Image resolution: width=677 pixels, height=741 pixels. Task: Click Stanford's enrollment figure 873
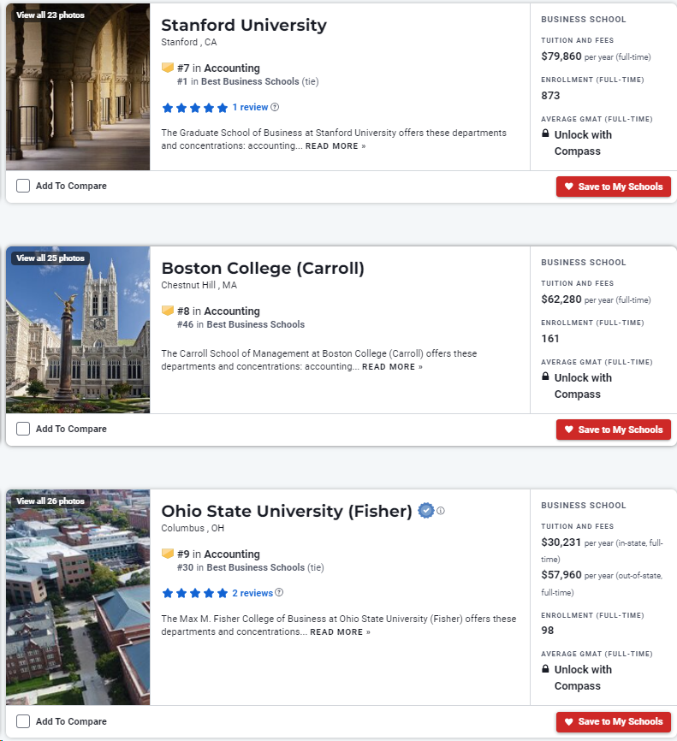tap(550, 96)
